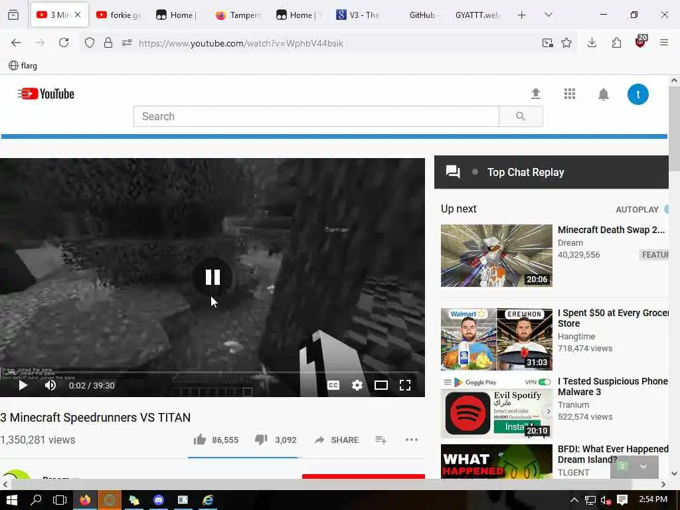The image size is (680, 510).
Task: Click the video progress bar
Action: (x=212, y=373)
